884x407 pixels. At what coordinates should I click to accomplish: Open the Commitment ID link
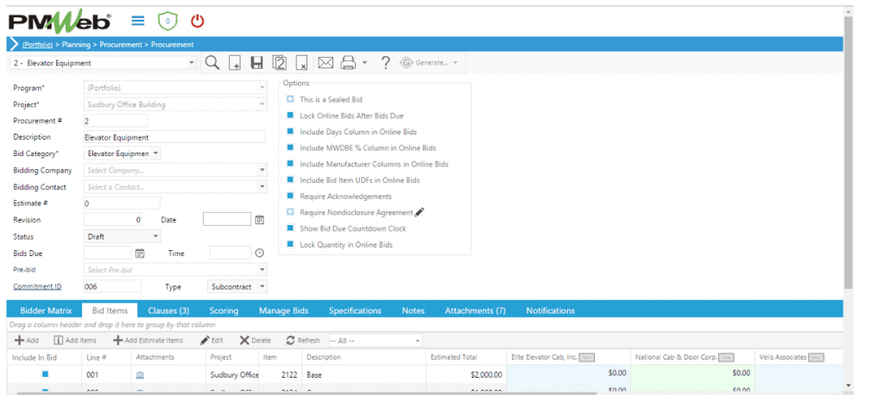37,286
